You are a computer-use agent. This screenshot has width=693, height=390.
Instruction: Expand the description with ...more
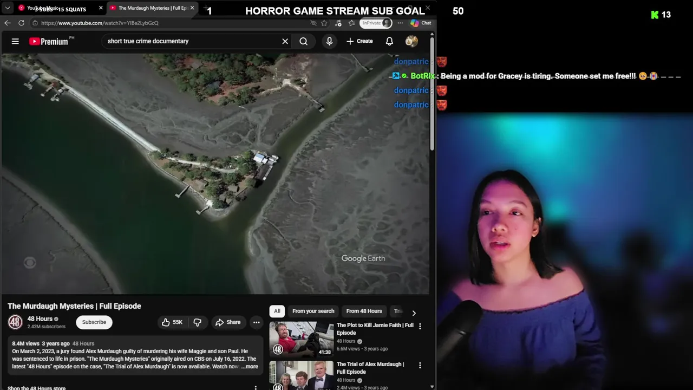click(x=250, y=367)
